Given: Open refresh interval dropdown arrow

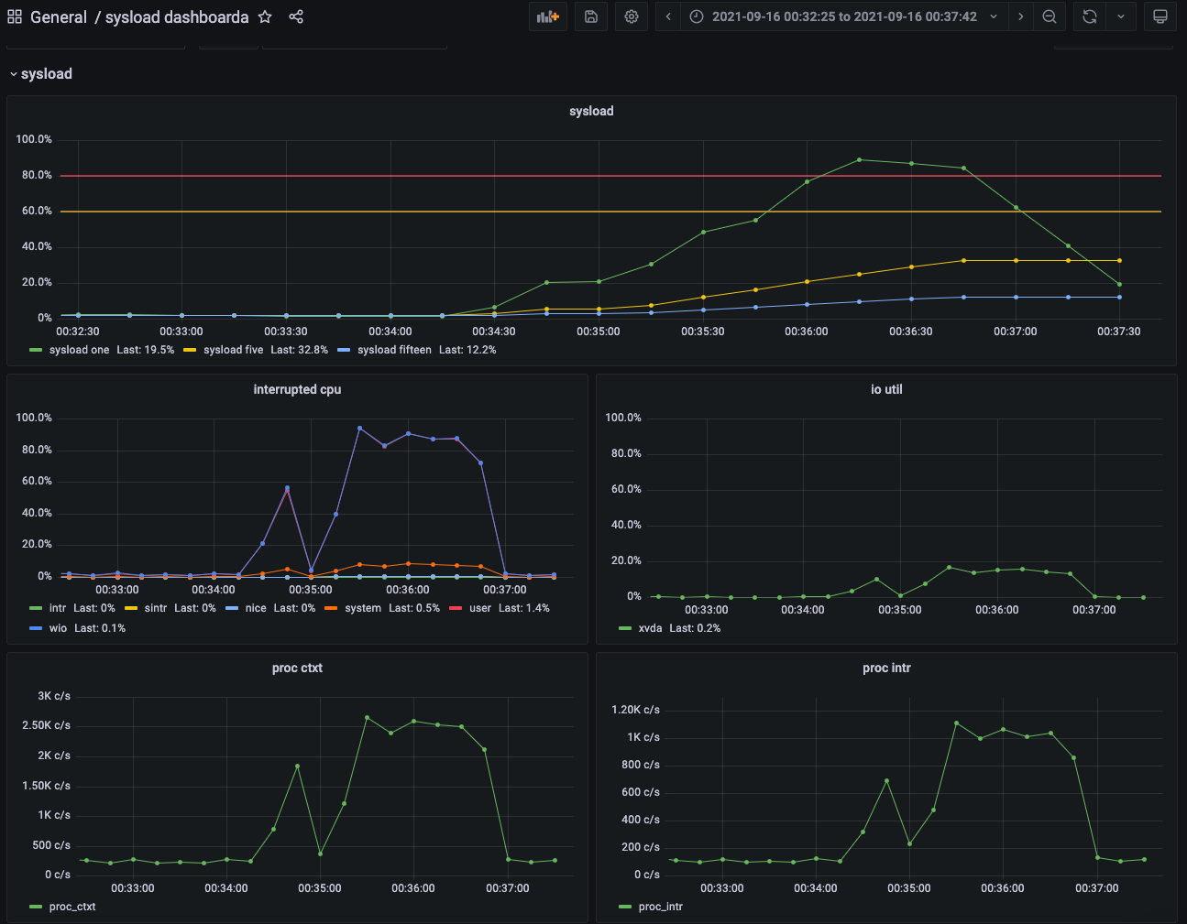Looking at the screenshot, I should 1120,16.
